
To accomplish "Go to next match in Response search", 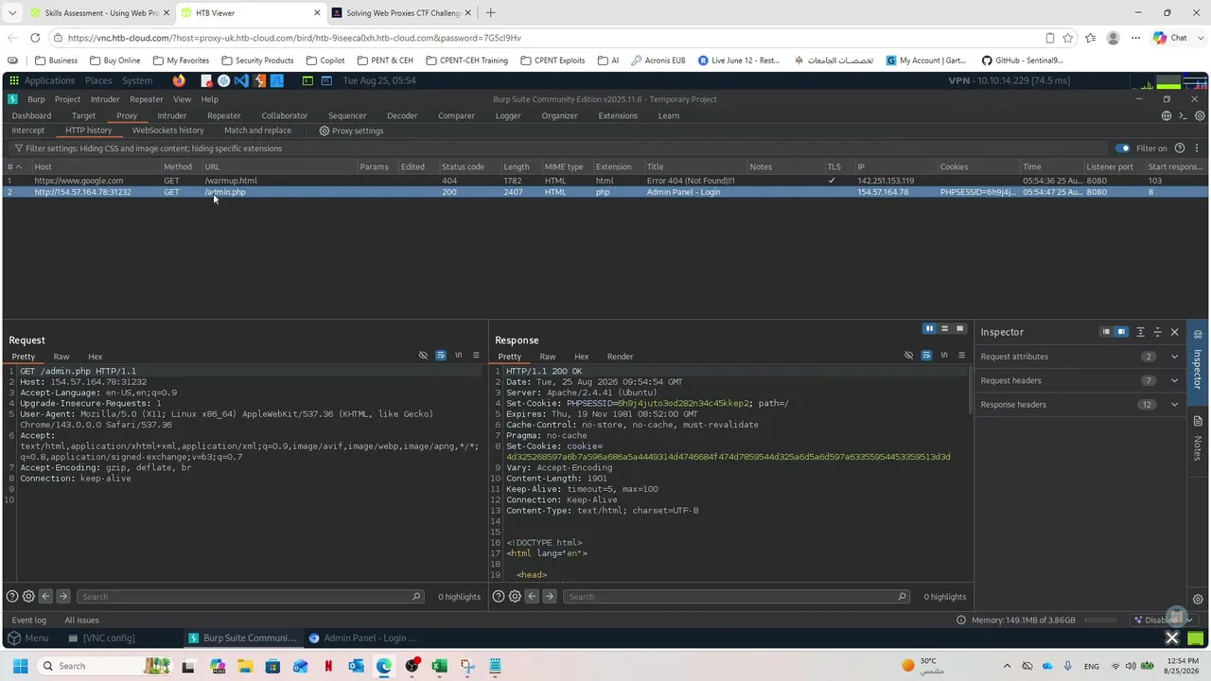I will (x=549, y=597).
